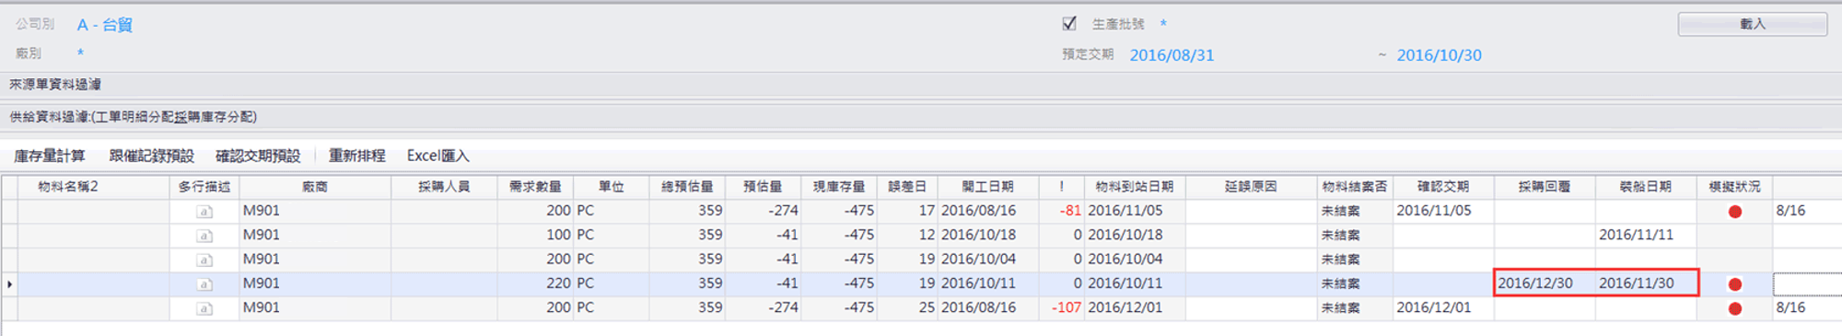The height and width of the screenshot is (336, 1842).
Task: Click red status dot in last row
Action: (x=1735, y=308)
